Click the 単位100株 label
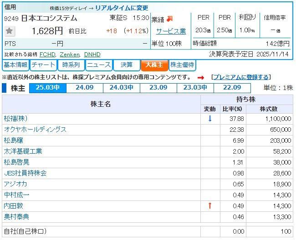 coord(167,44)
